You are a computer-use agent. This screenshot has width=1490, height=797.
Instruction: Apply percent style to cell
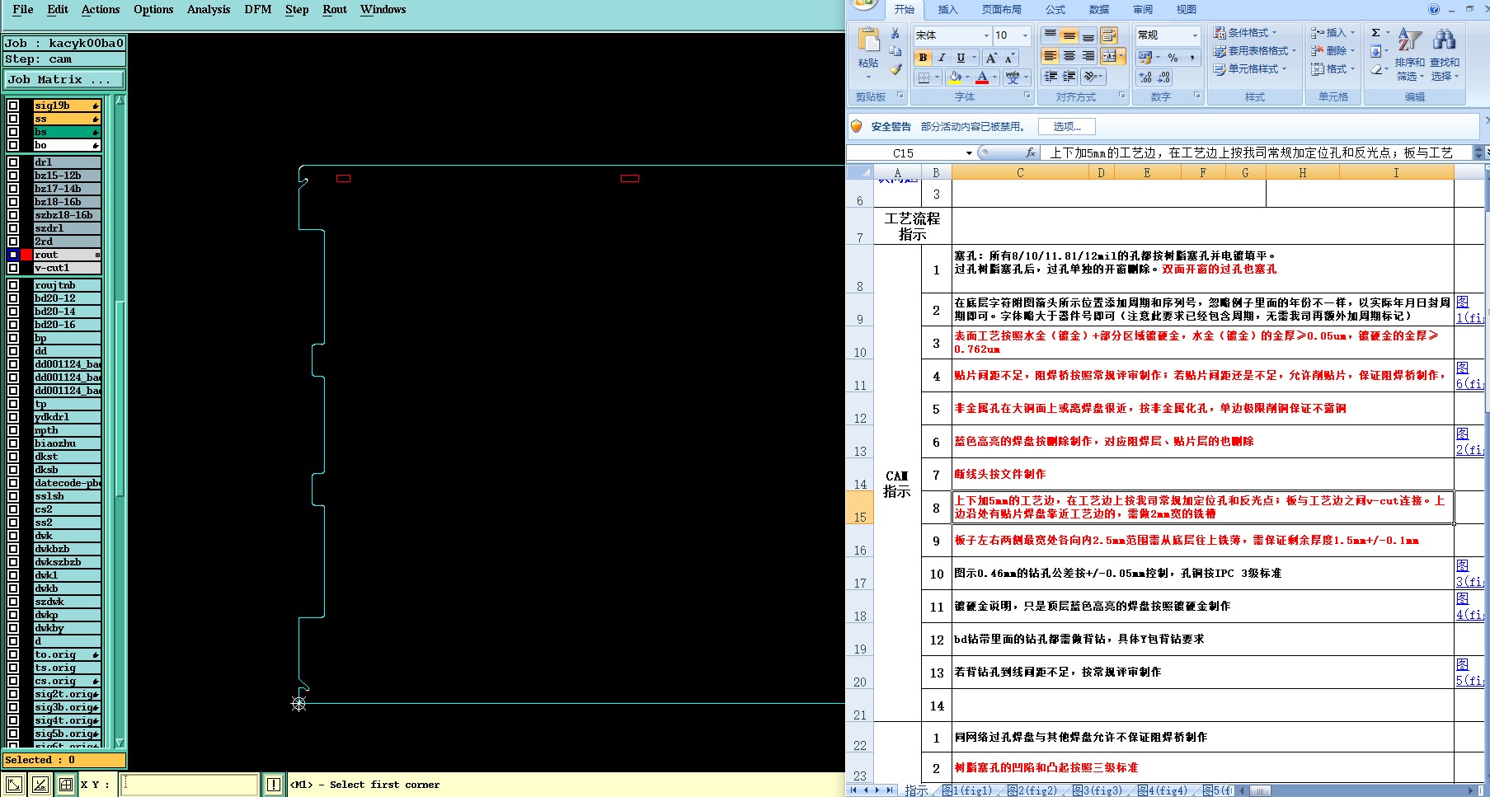coord(1173,58)
